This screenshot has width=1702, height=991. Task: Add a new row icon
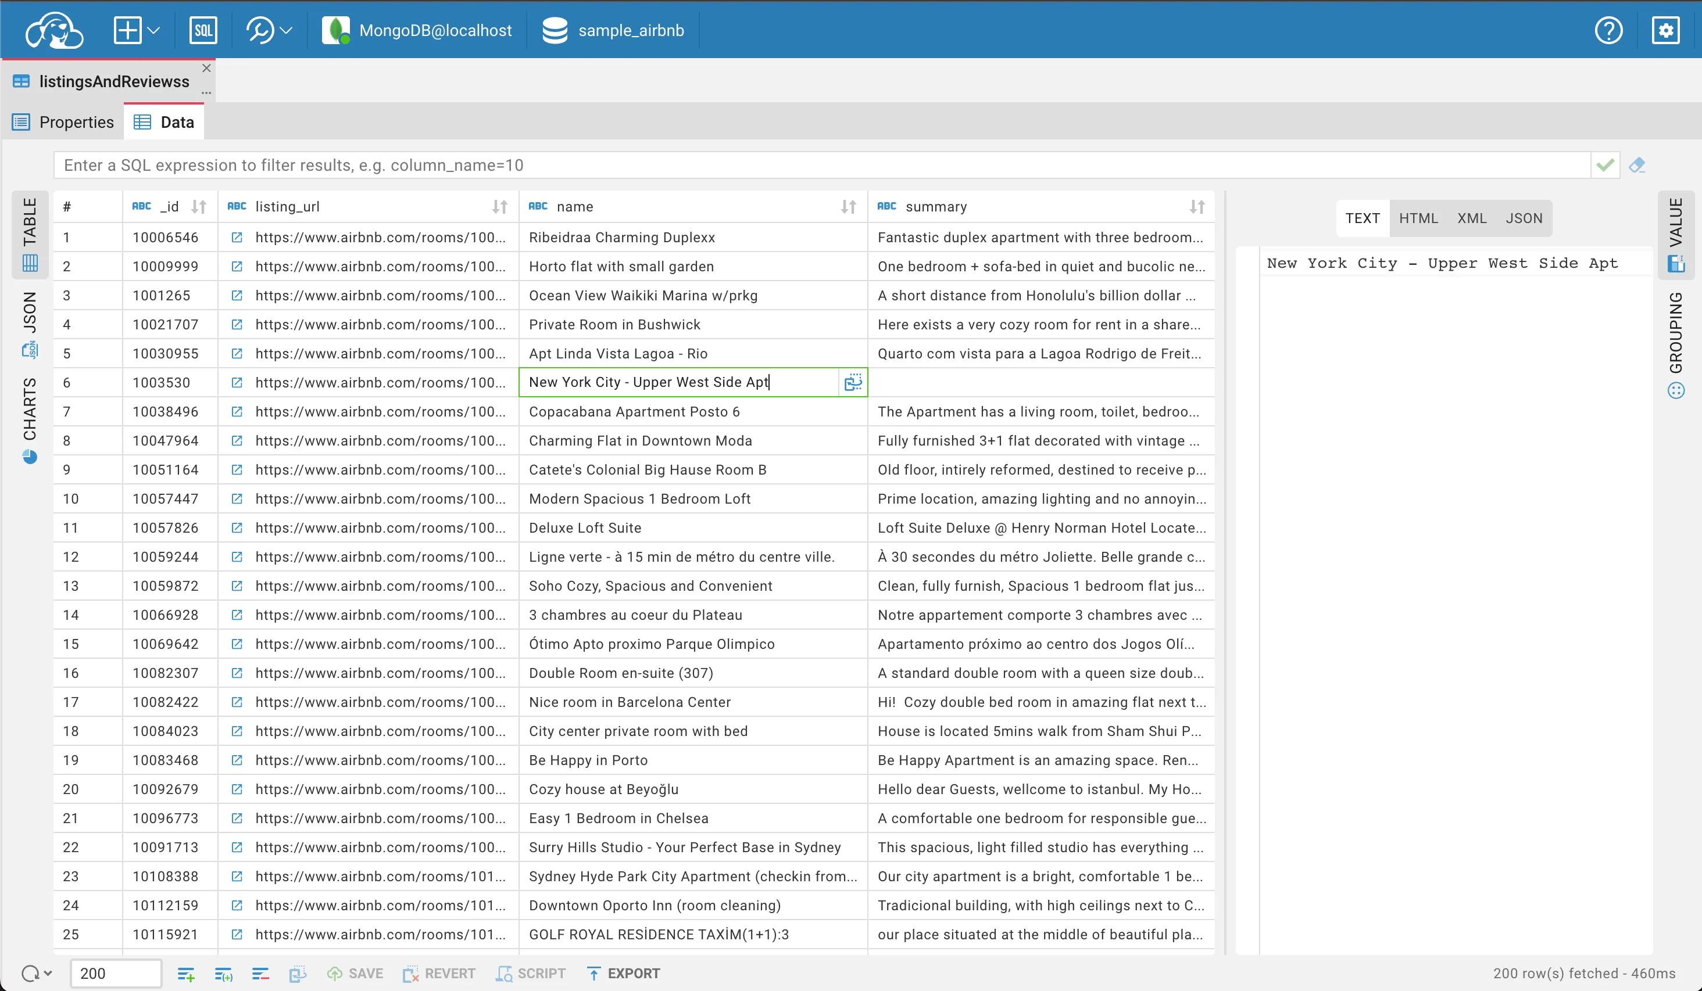tap(186, 974)
